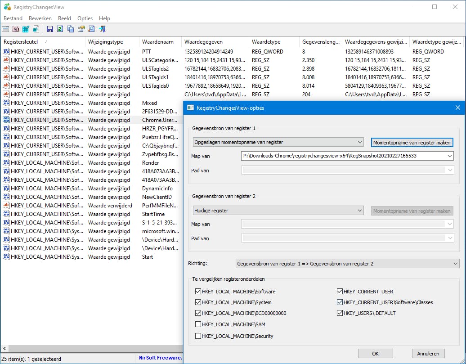Open the Richting direction dropdown
This screenshot has width=466, height=364.
point(347,264)
